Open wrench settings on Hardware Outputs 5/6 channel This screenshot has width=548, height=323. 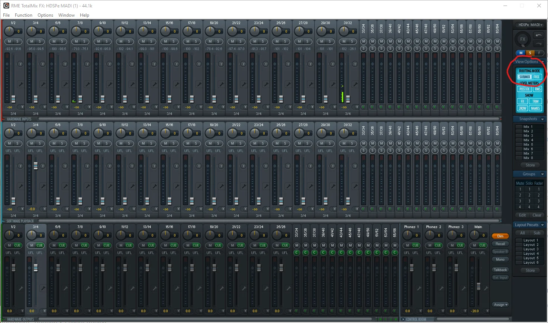point(65,288)
